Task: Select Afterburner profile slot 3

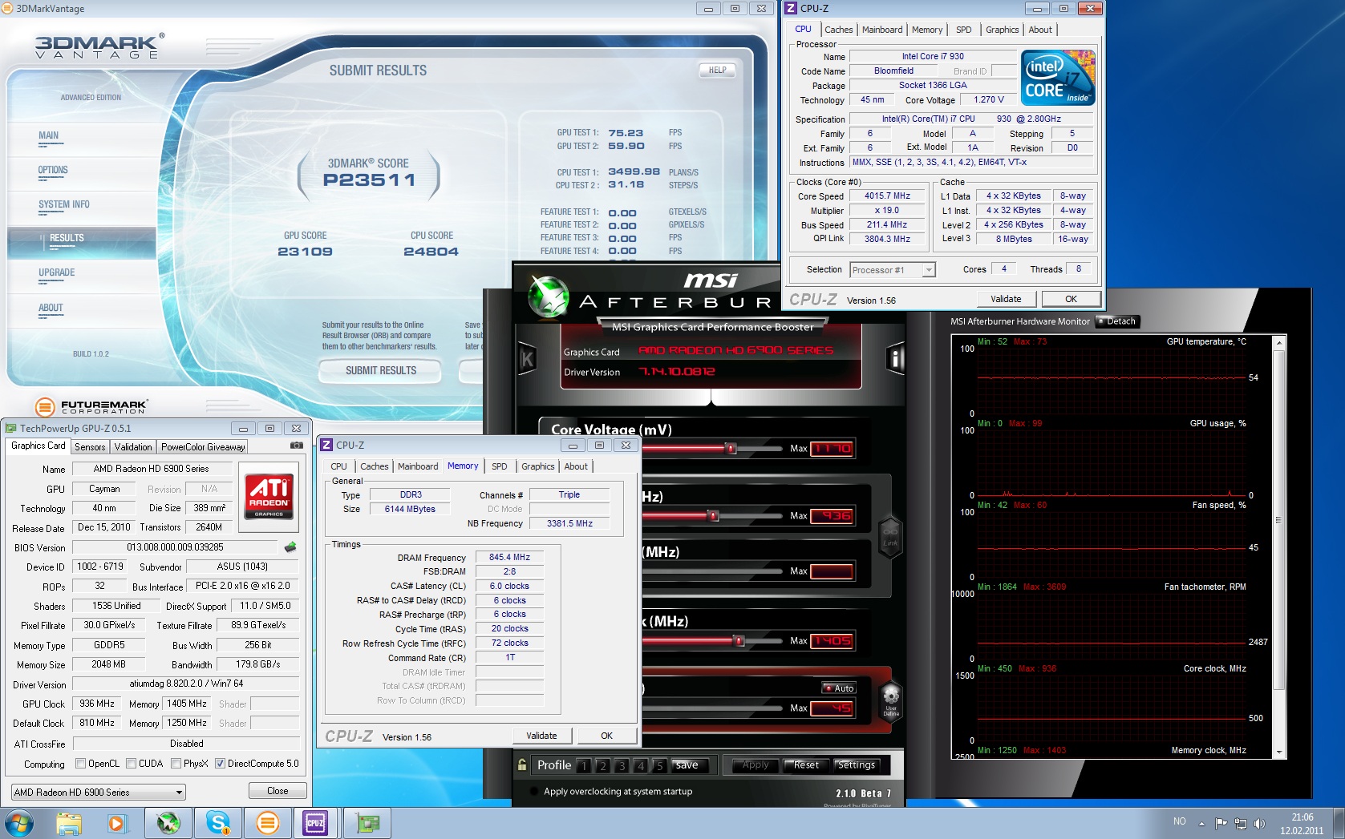Action: [622, 766]
